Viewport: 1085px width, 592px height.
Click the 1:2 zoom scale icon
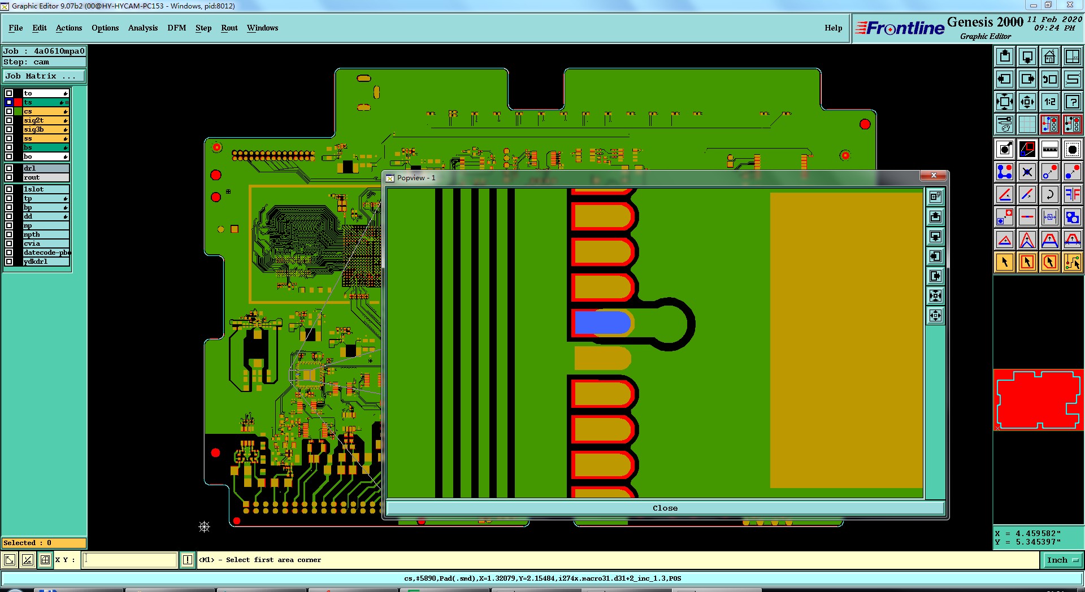pyautogui.click(x=1050, y=102)
